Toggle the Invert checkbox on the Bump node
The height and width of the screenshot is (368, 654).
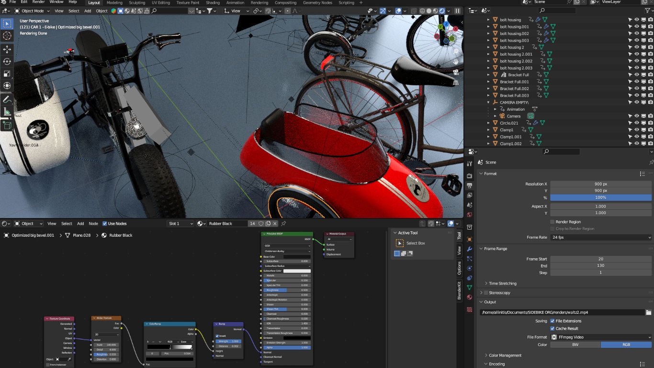point(217,335)
